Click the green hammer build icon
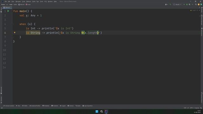 tap(170, 4)
